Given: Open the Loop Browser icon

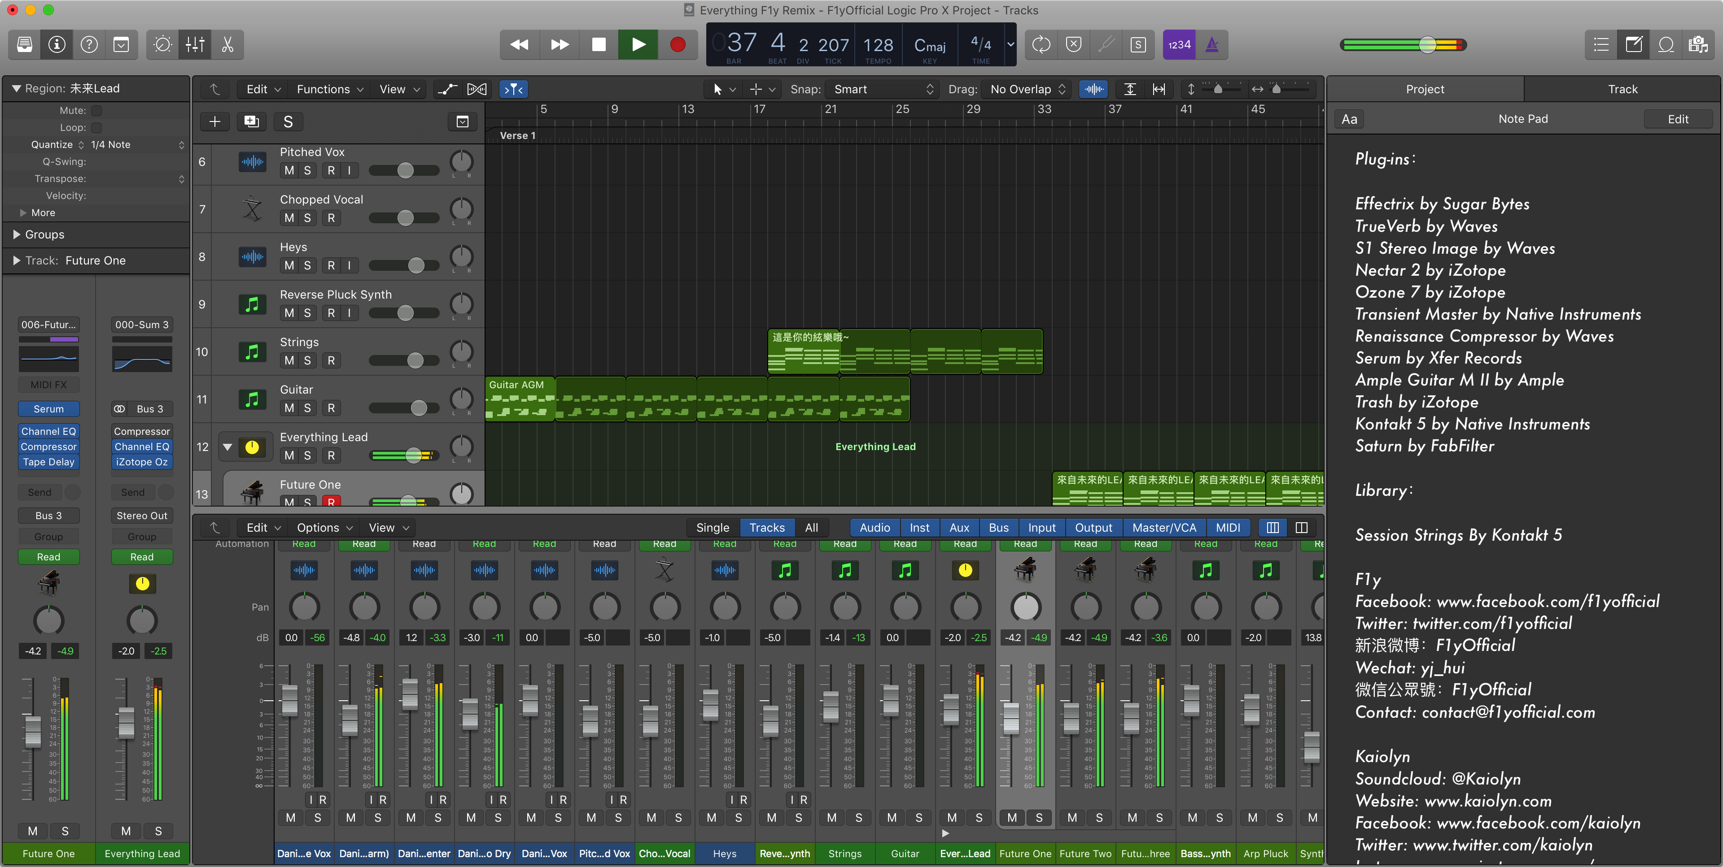Looking at the screenshot, I should click(x=1666, y=45).
